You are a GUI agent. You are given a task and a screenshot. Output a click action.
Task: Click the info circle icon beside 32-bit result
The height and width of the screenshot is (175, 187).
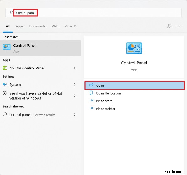[x=4, y=93]
